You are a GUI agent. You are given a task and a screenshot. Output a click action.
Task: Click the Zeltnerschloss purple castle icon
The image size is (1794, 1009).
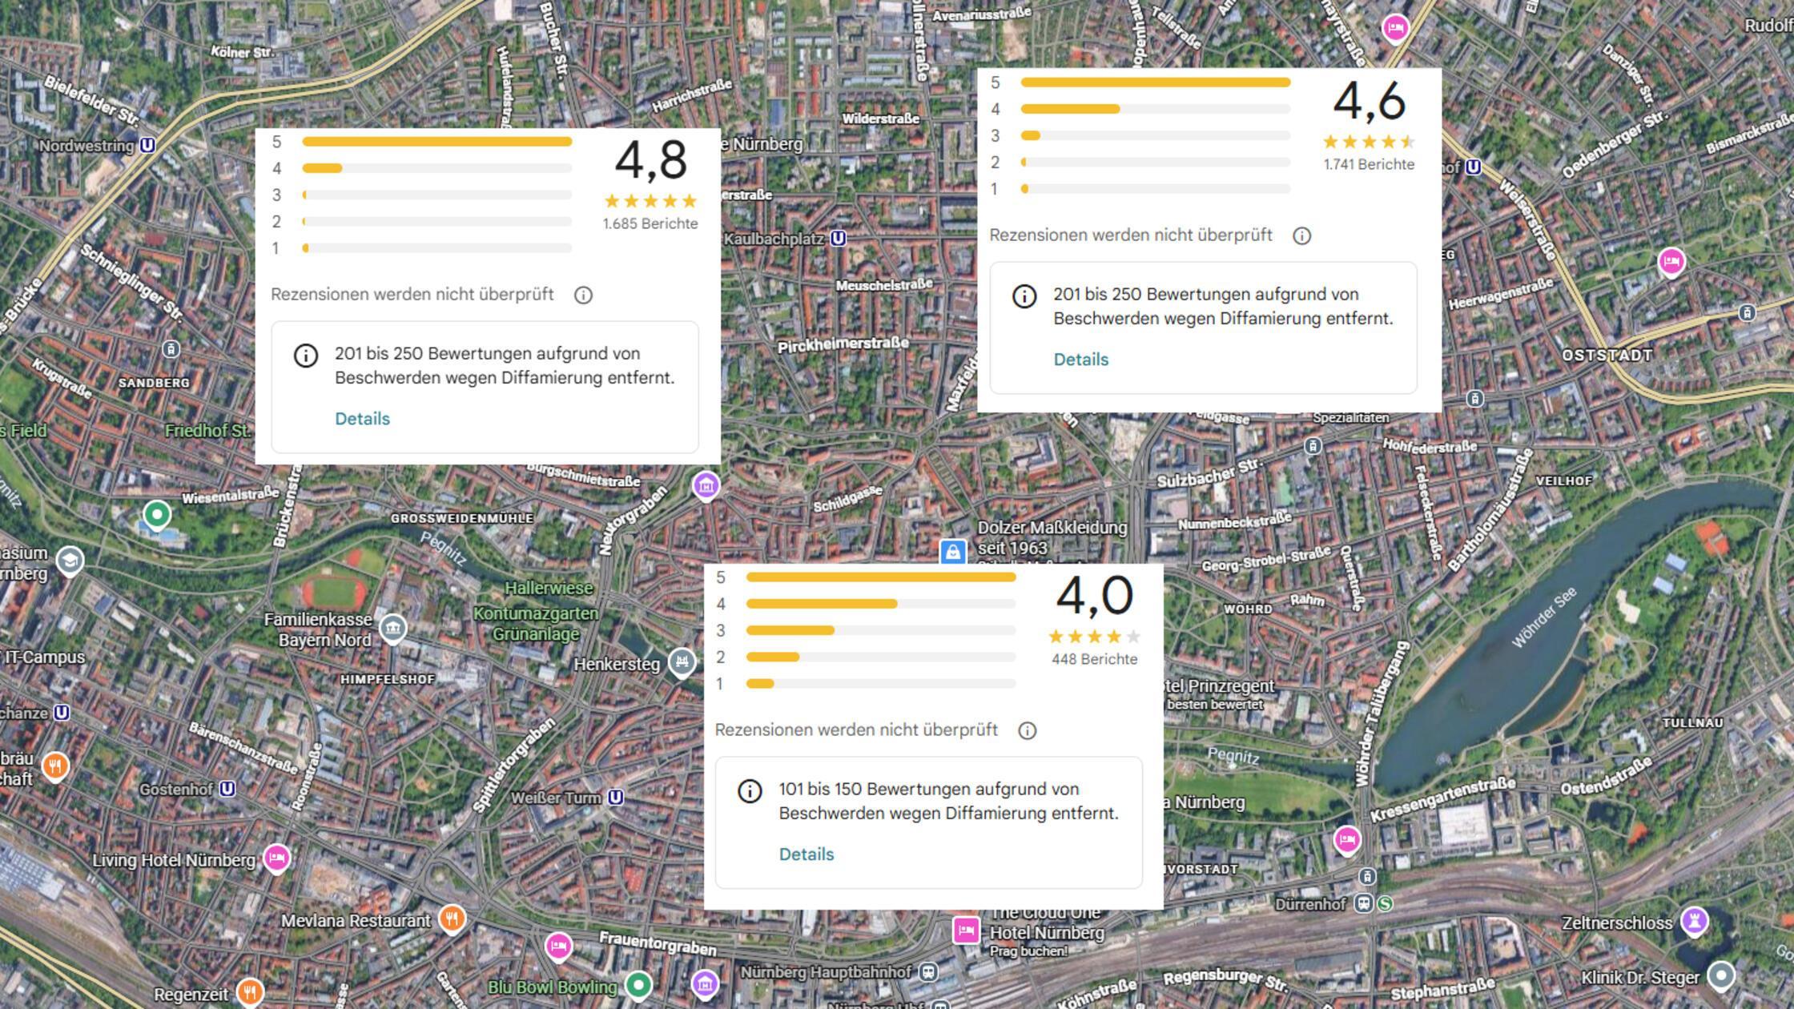click(x=1694, y=921)
